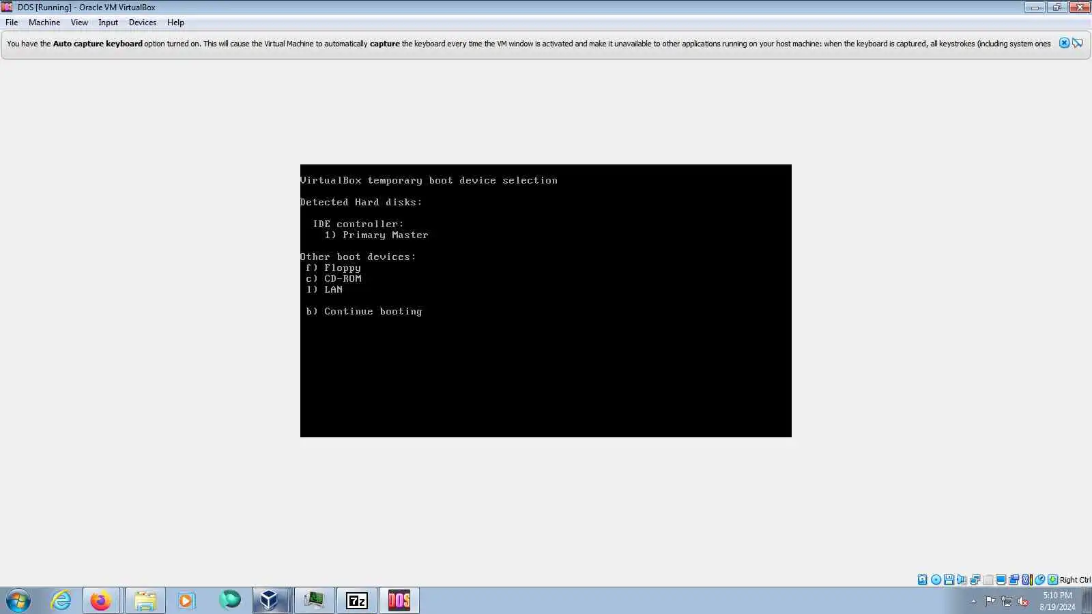The width and height of the screenshot is (1092, 614).
Task: Open the File menu
Action: point(12,23)
